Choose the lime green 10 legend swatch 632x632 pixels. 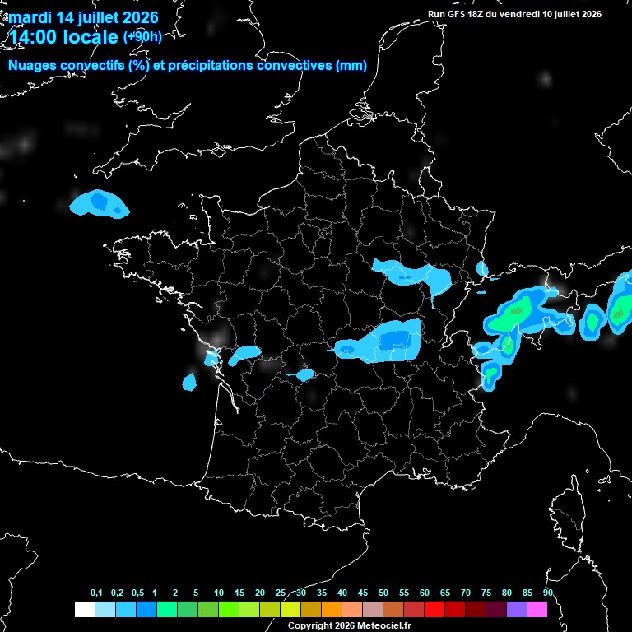tap(229, 609)
